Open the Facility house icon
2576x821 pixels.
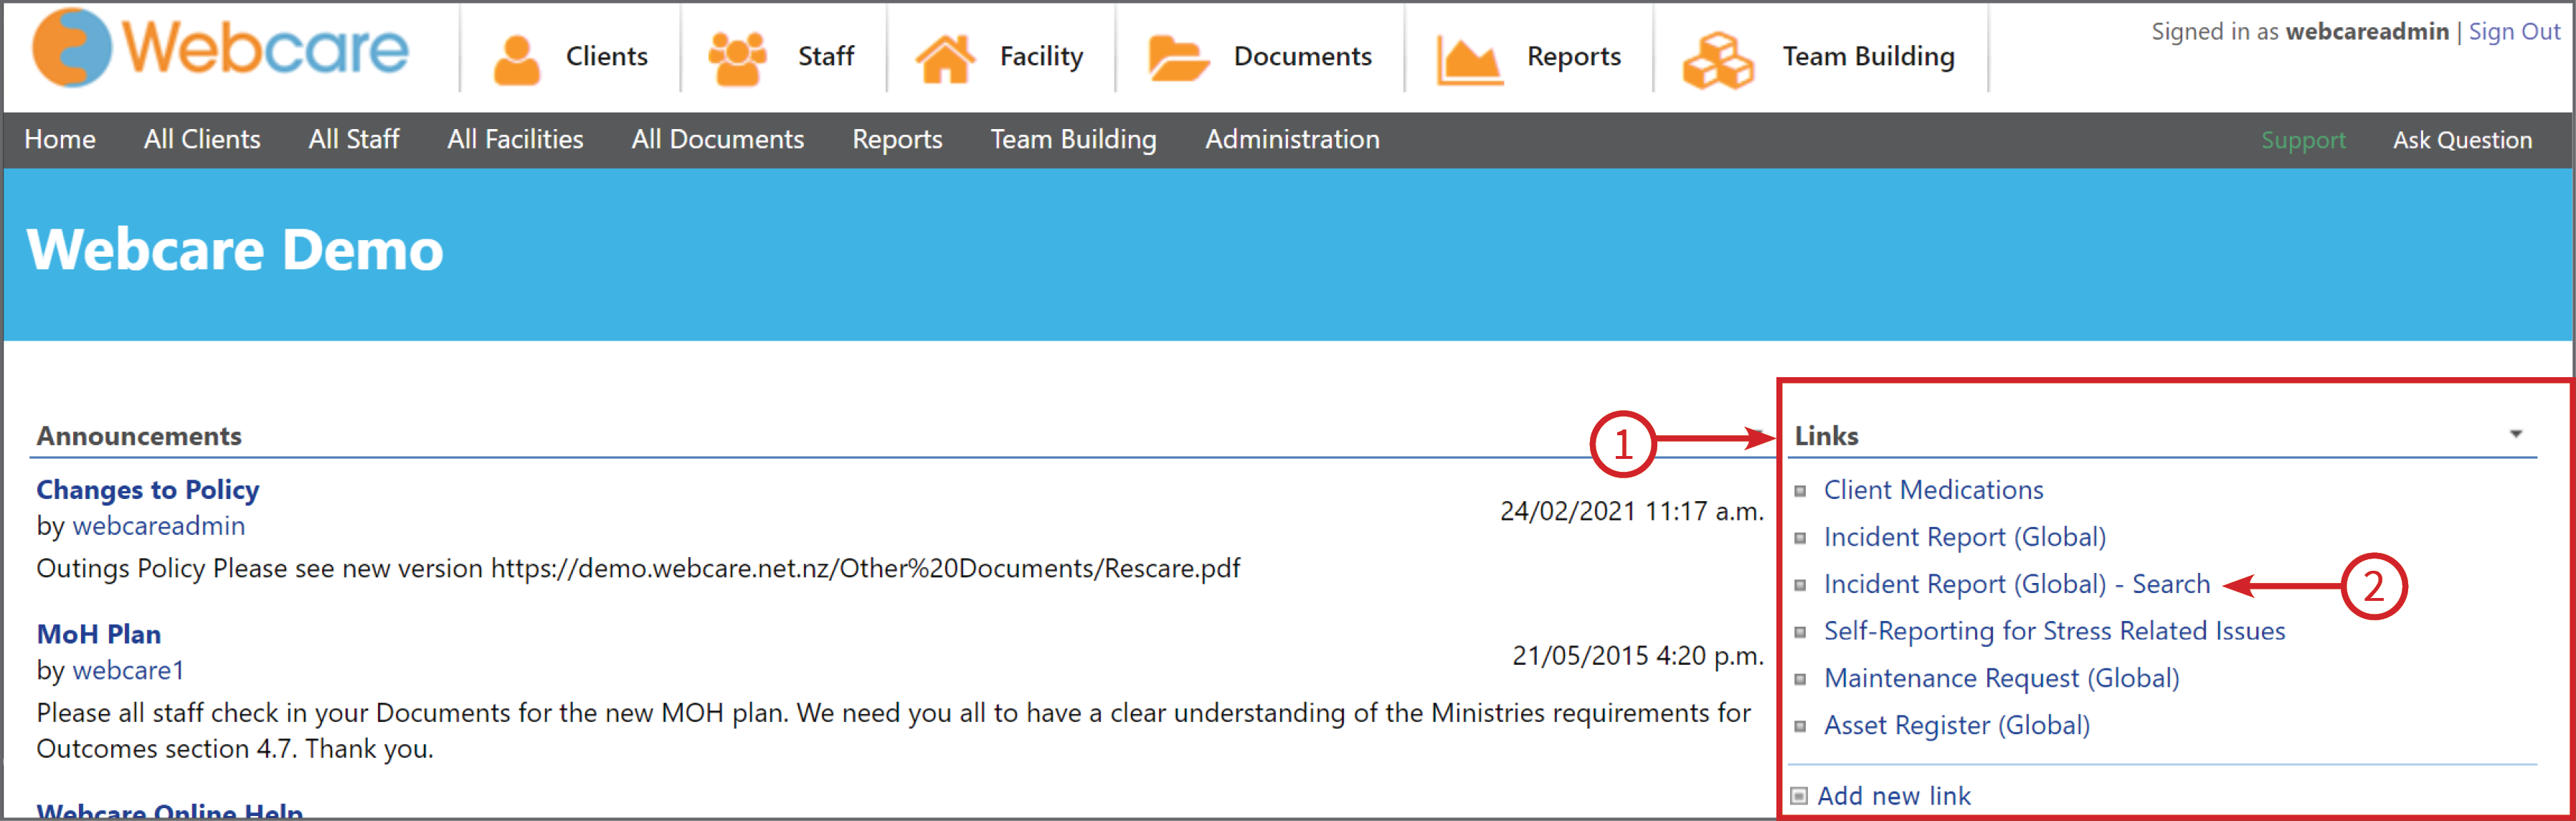click(945, 58)
